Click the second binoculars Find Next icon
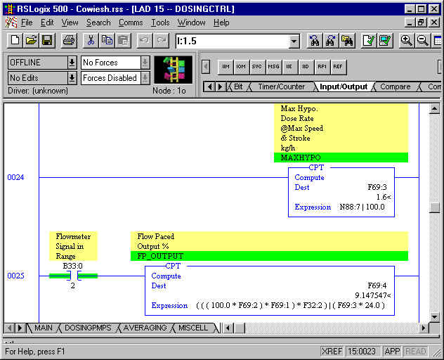Image resolution: width=444 pixels, height=360 pixels. 331,41
